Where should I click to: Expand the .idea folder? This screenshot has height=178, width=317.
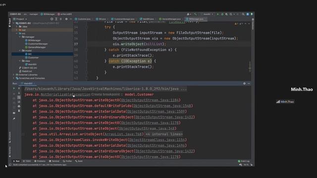click(x=17, y=27)
